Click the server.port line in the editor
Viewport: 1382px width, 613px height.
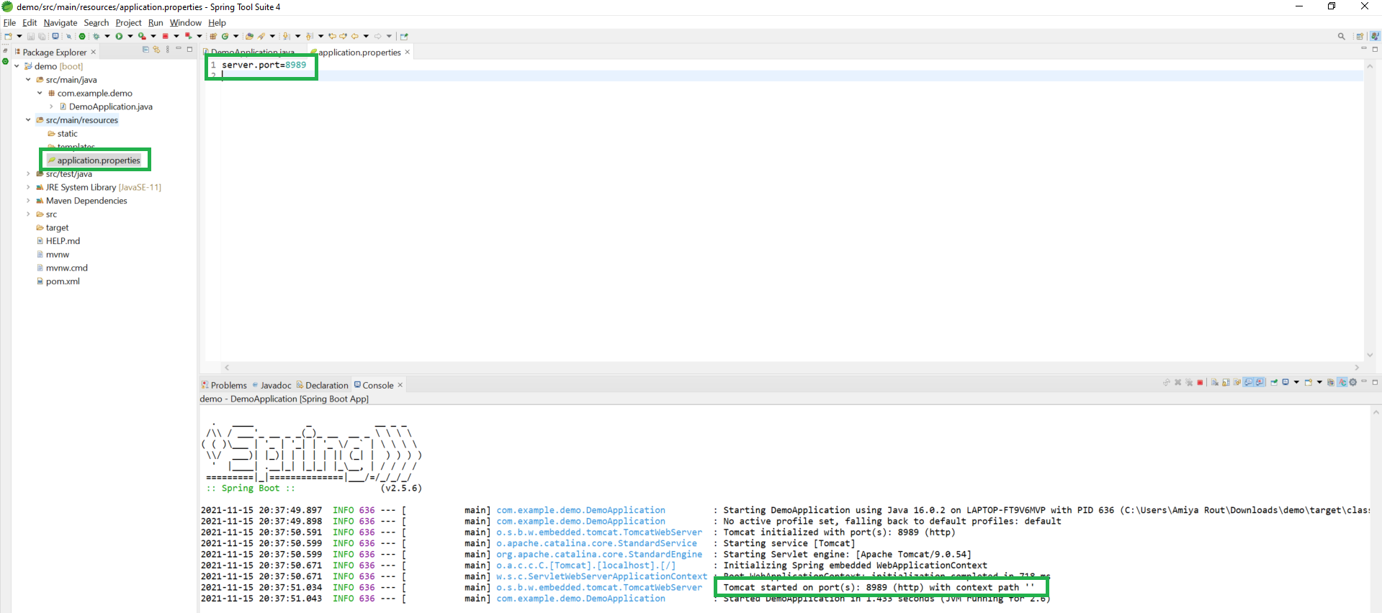(264, 65)
